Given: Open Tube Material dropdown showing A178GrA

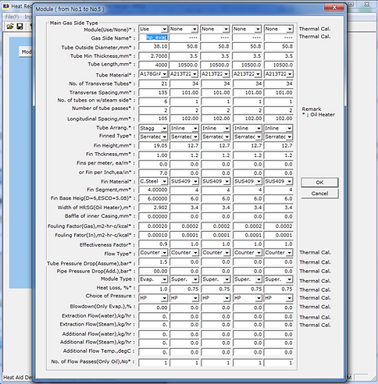Looking at the screenshot, I should click(164, 74).
